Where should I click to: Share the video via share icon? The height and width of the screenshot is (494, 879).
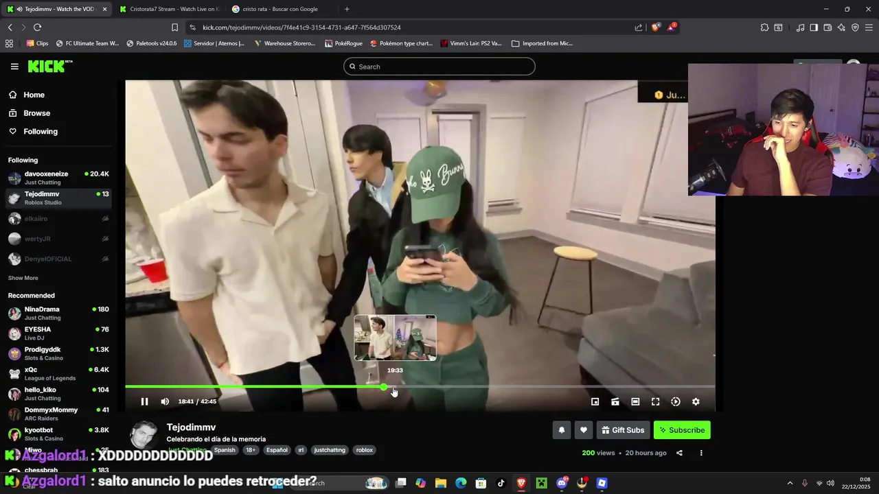click(x=679, y=453)
